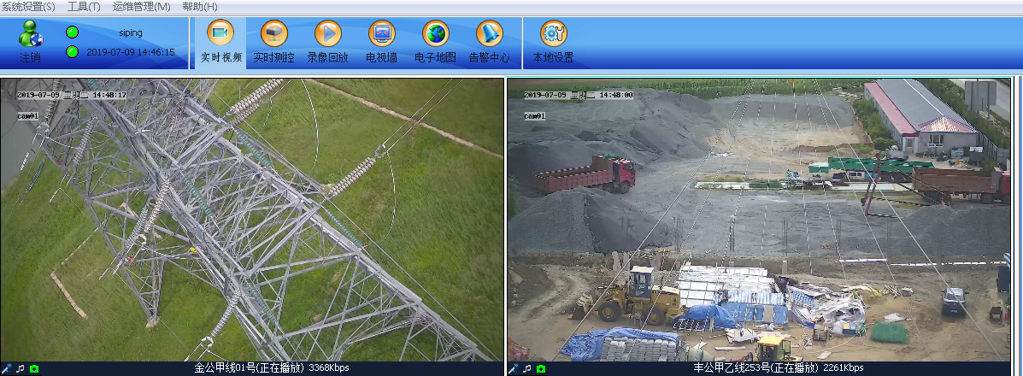Open the 运维管理(M) menu
Viewport: 1023px width, 376px height.
pyautogui.click(x=141, y=7)
